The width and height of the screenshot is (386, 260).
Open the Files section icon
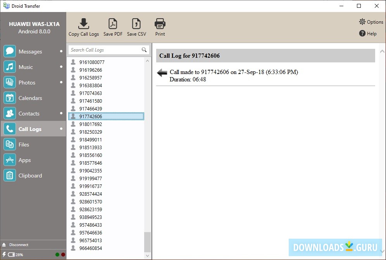pos(10,144)
